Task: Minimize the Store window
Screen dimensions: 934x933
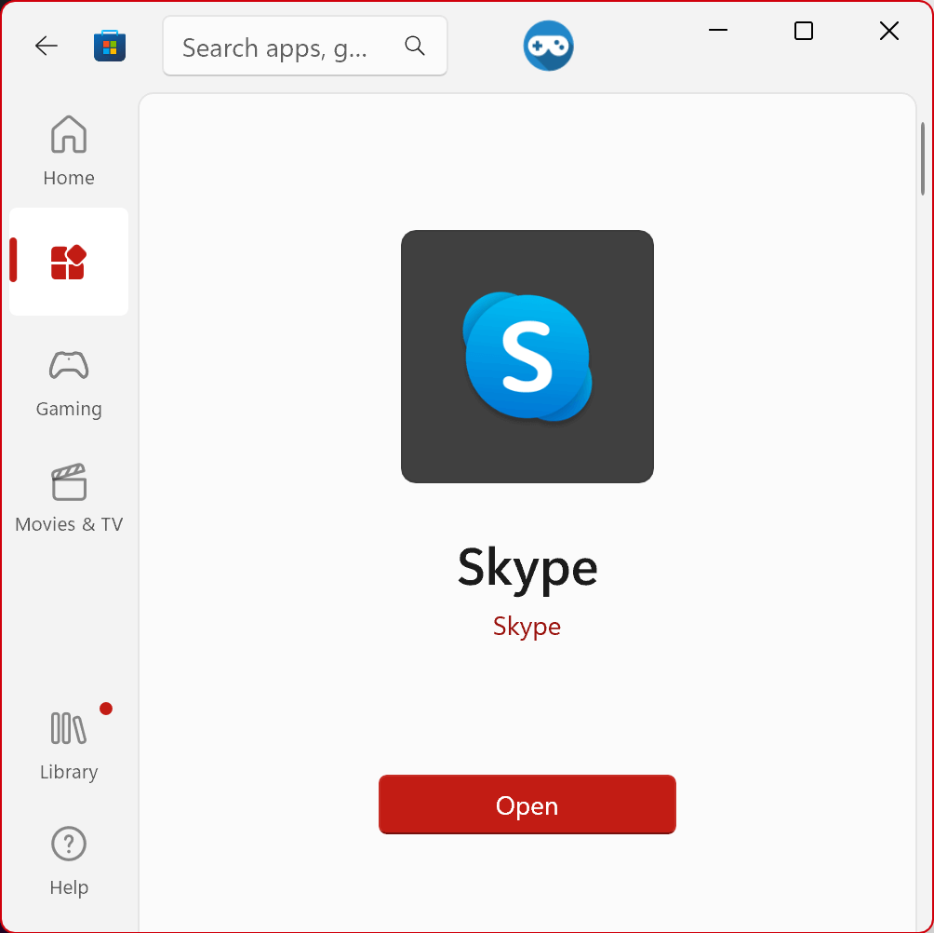Action: coord(718,30)
